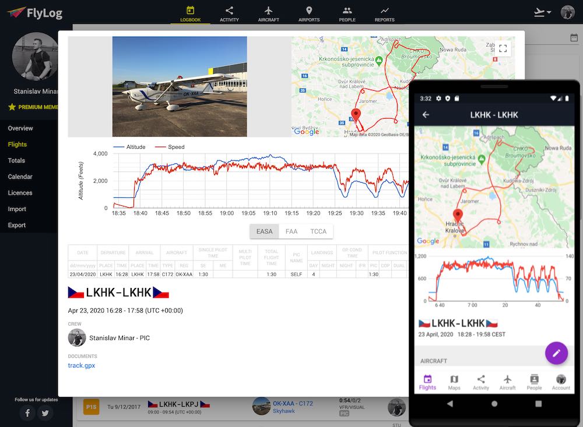Click the OK-XAA airplane photo thumbnail
Image resolution: width=583 pixels, height=427 pixels.
(x=179, y=86)
